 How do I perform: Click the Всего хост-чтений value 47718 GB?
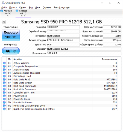pyautogui.click(x=112, y=27)
